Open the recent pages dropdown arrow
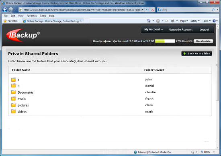221x156 pixels. tap(15, 10)
